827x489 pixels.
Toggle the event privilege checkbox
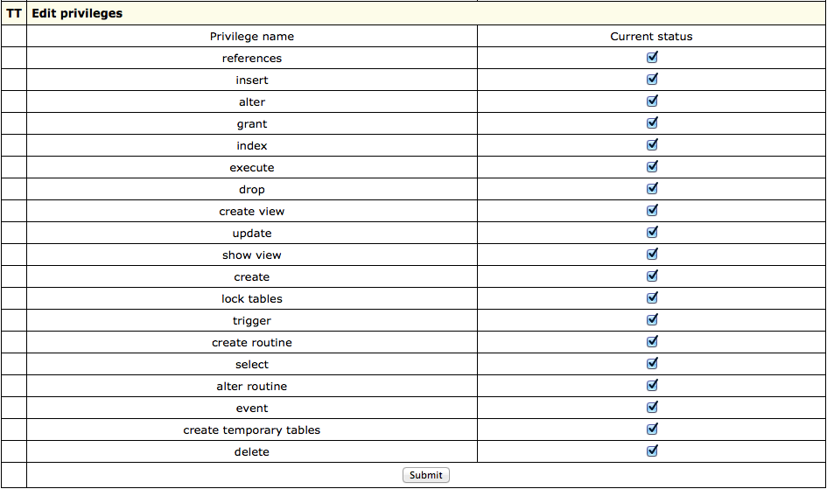[652, 408]
